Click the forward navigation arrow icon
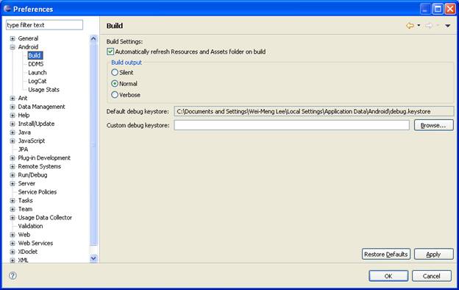Viewport: 459px width, 290px height. tap(429, 26)
